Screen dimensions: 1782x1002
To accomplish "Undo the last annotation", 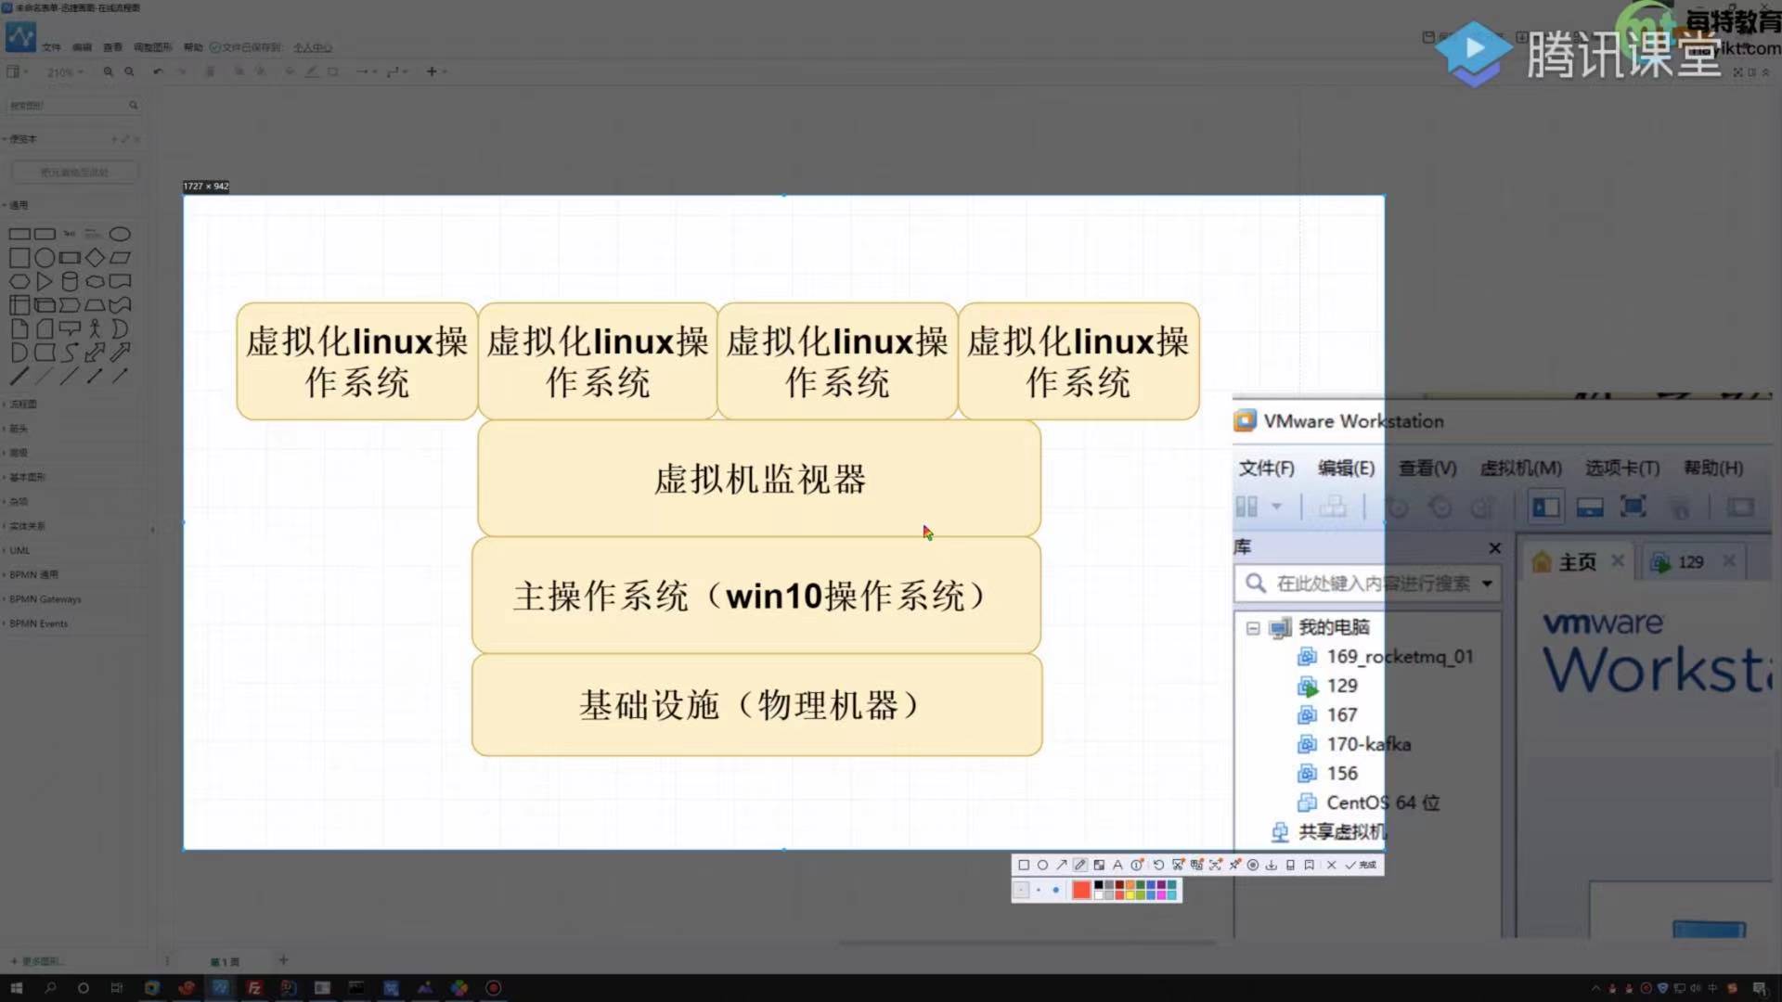I will point(1158,865).
